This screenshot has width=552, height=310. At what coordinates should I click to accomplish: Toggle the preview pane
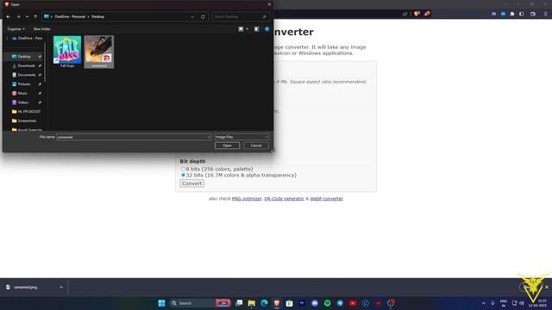257,28
